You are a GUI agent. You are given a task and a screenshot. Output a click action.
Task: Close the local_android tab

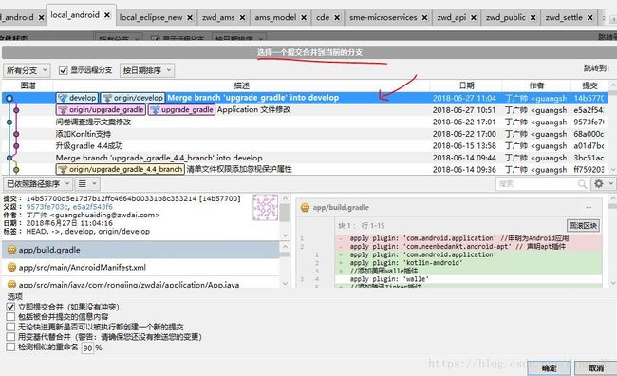pos(107,15)
